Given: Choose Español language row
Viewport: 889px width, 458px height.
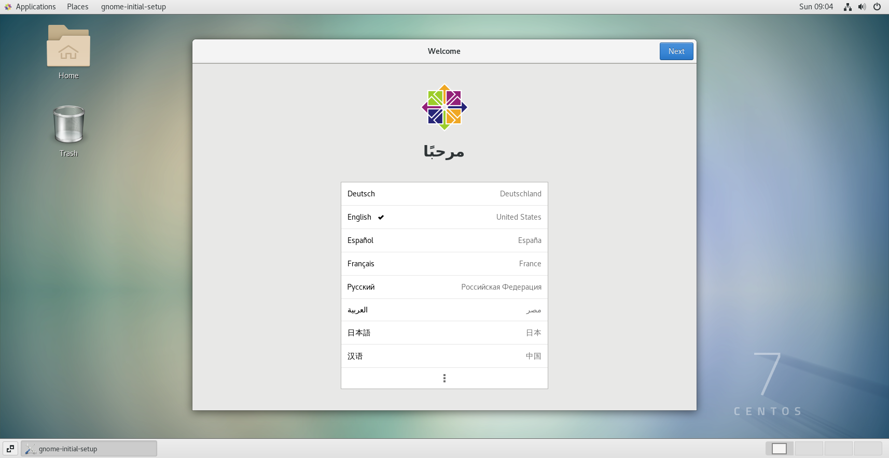Looking at the screenshot, I should tap(444, 240).
